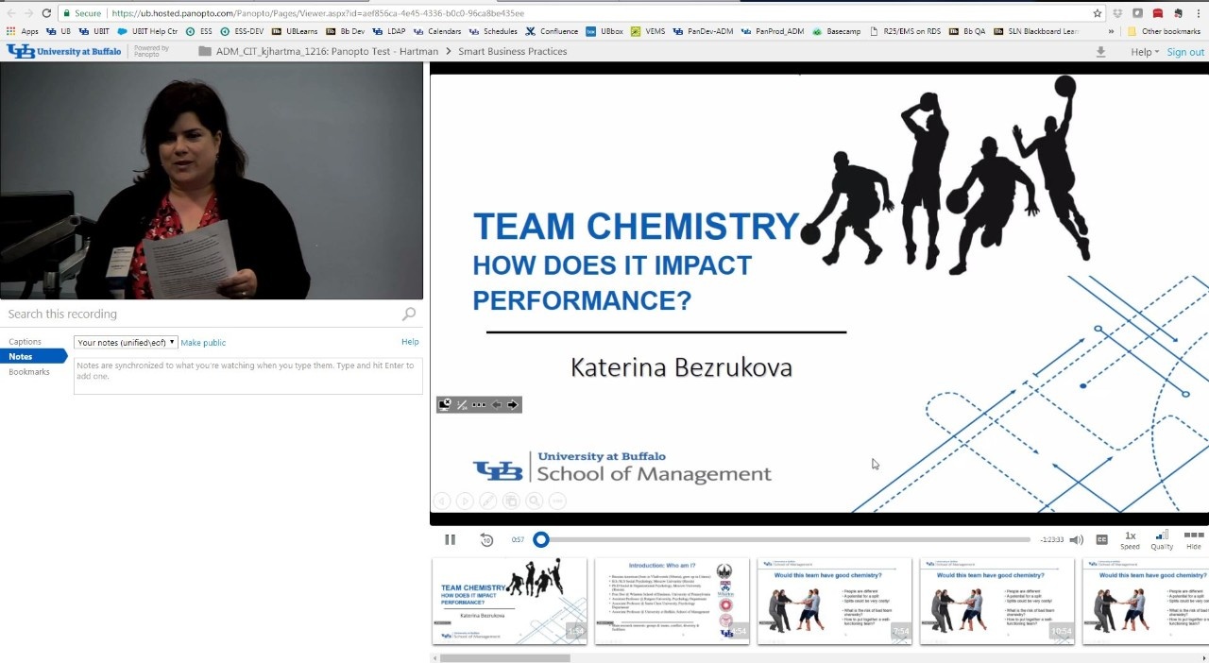Click the Sign out link
The width and height of the screenshot is (1209, 663).
tap(1184, 52)
